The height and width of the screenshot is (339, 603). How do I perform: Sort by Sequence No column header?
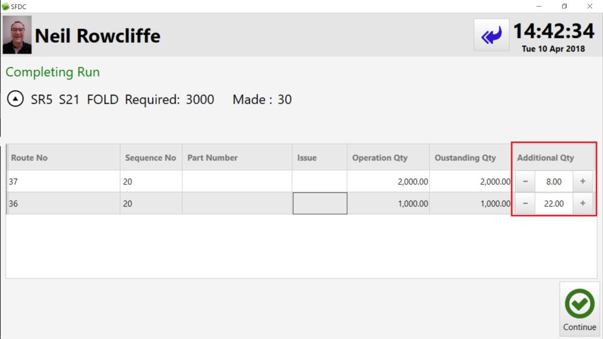[150, 158]
